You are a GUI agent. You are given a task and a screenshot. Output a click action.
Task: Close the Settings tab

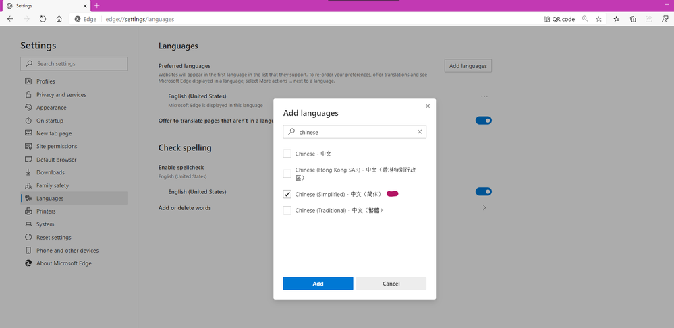85,7
